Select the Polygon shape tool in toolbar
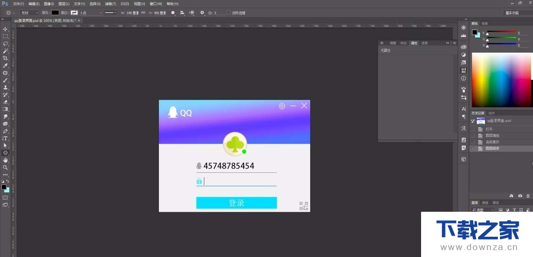Viewport: 533px width, 257px height. point(5,153)
